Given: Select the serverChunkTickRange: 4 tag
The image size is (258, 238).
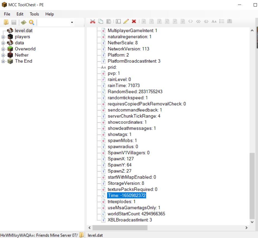Looking at the screenshot, I should pos(134,116).
